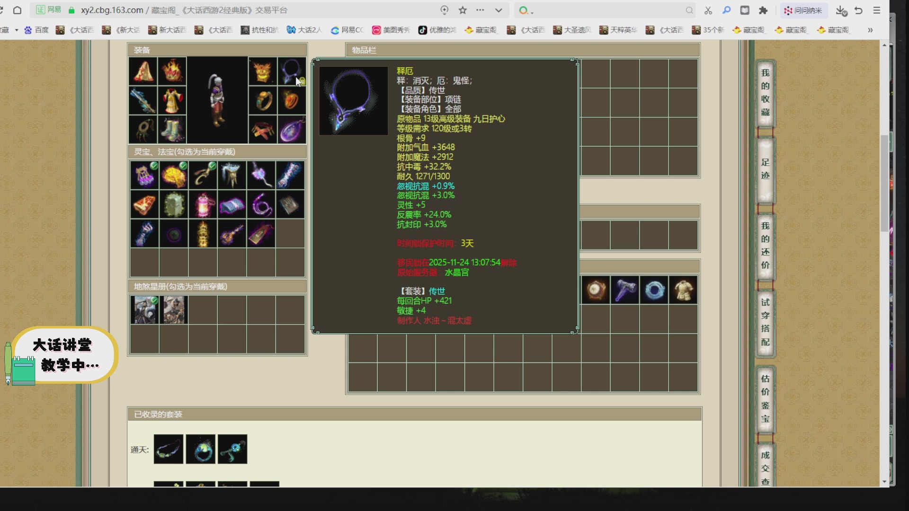Click first checked purple treasure item
909x511 pixels.
pyautogui.click(x=144, y=175)
